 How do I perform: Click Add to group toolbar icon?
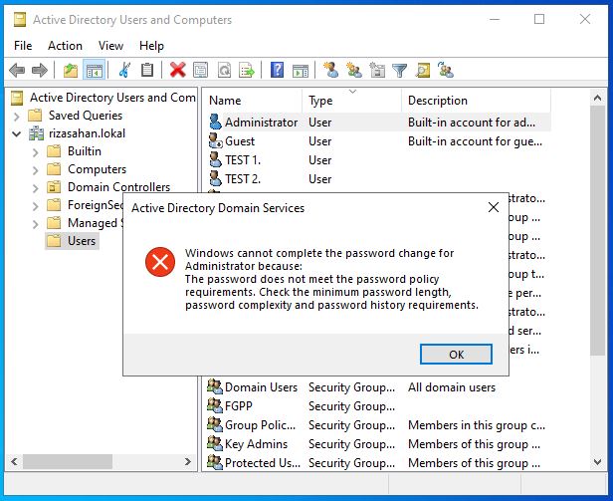click(446, 70)
